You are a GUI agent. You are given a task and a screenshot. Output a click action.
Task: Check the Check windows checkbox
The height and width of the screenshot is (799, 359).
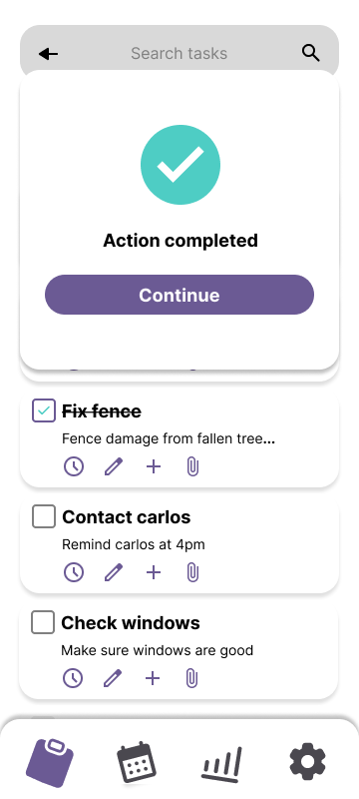pyautogui.click(x=43, y=622)
